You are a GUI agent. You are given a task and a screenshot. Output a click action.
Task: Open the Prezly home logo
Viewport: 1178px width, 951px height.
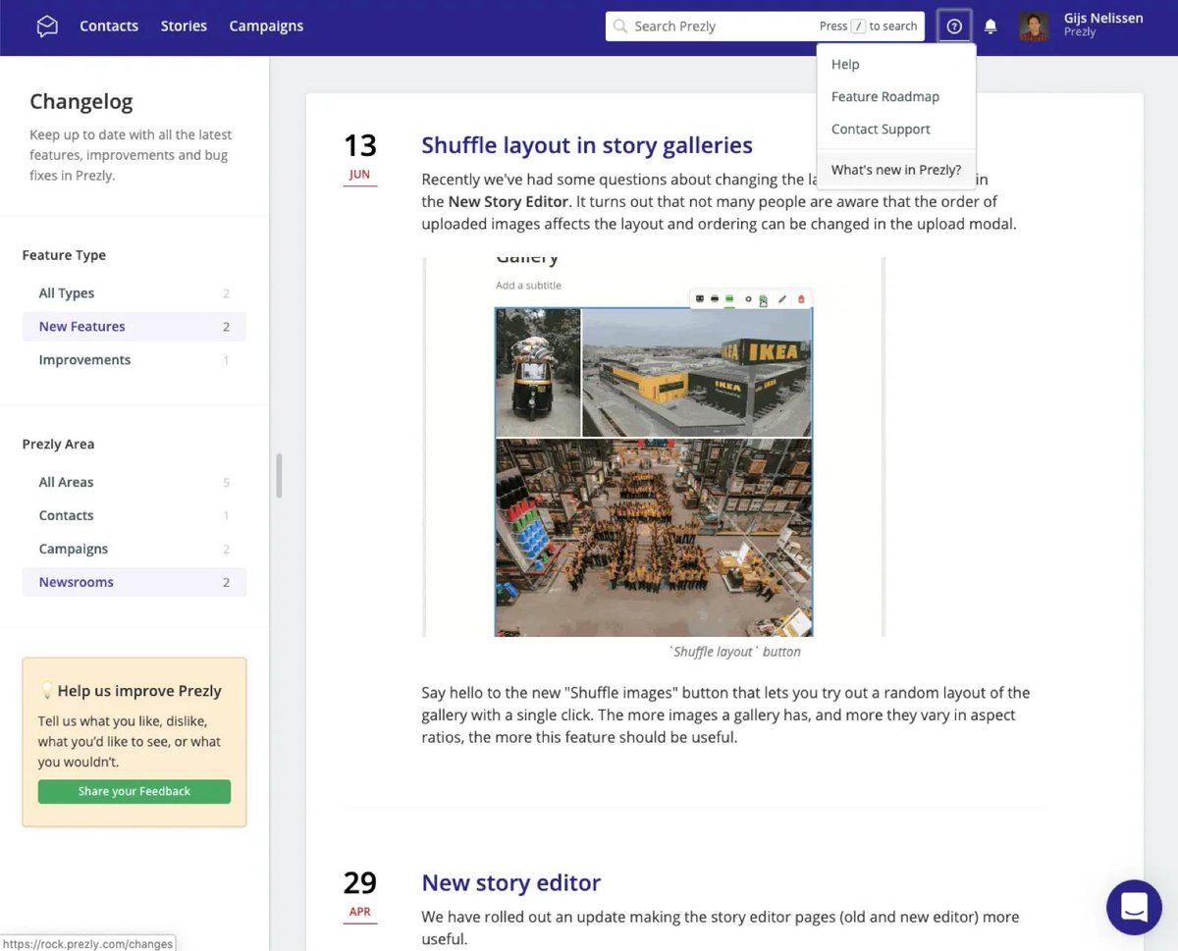pyautogui.click(x=47, y=26)
